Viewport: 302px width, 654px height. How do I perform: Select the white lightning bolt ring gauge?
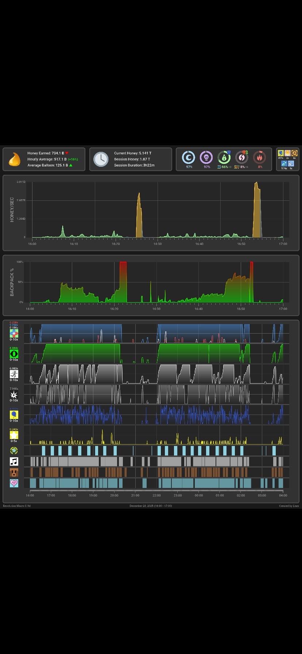tap(242, 157)
